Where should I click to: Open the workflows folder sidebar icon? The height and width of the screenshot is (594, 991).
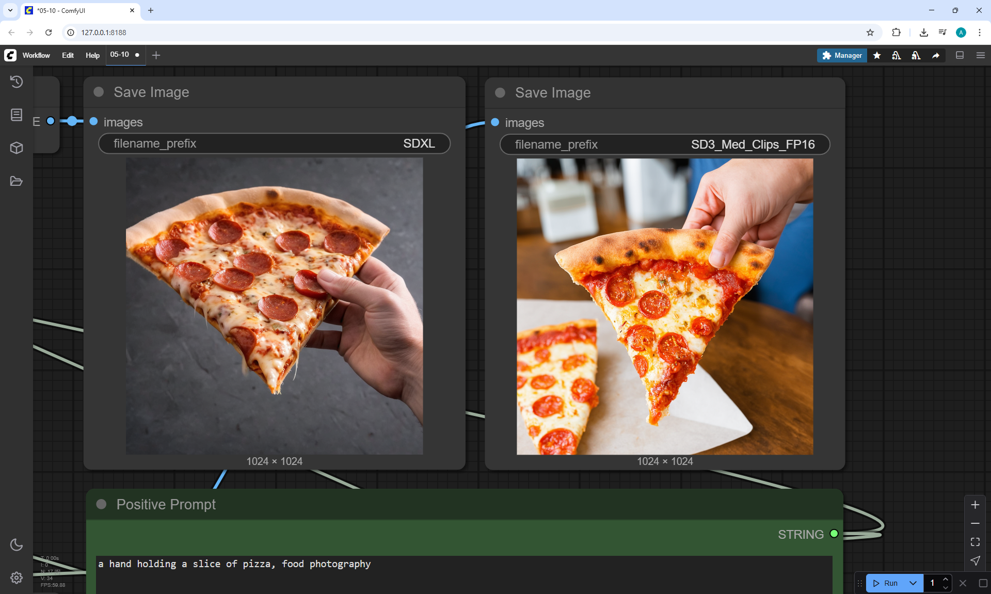(x=17, y=181)
